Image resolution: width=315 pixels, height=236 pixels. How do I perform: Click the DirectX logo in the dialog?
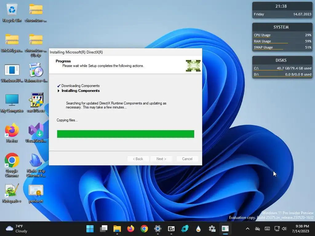pyautogui.click(x=193, y=66)
